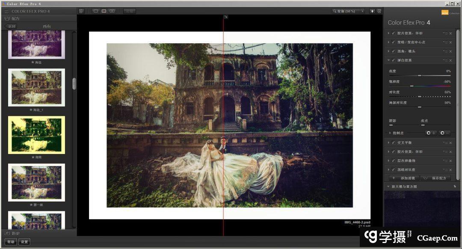Open the options menu icon for 交叉平衡 filter
This screenshot has height=249, width=462.
pos(445,143)
